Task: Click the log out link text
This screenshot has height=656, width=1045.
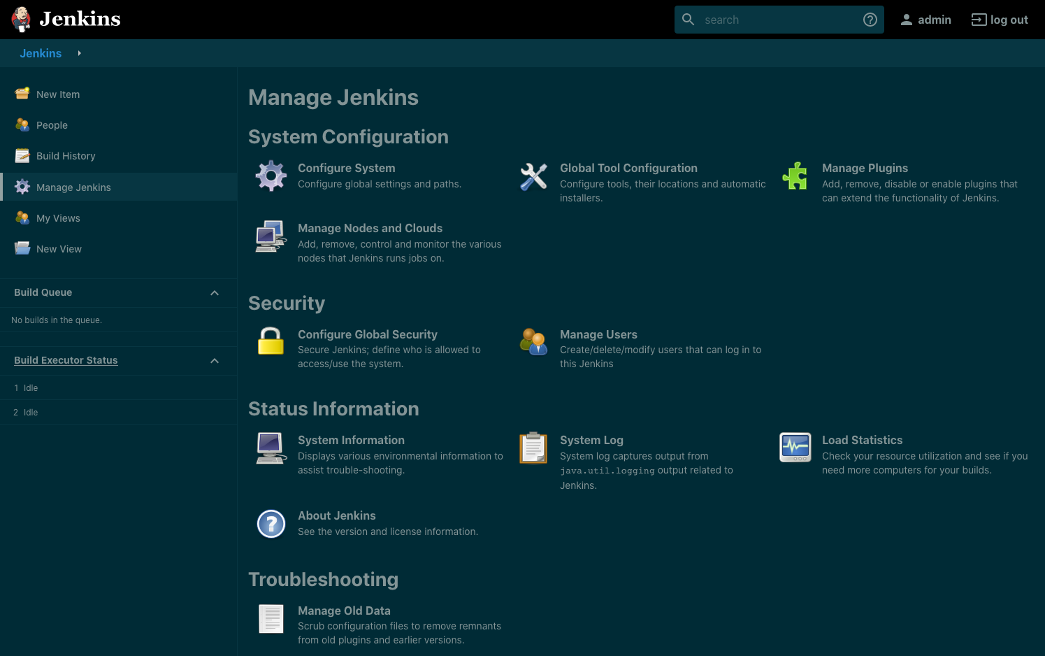Action: pos(1009,20)
